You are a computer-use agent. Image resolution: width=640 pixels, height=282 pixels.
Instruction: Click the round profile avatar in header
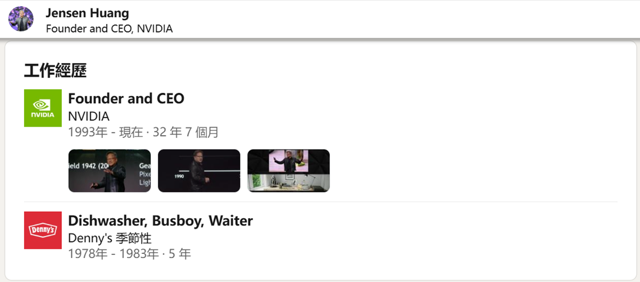point(21,19)
